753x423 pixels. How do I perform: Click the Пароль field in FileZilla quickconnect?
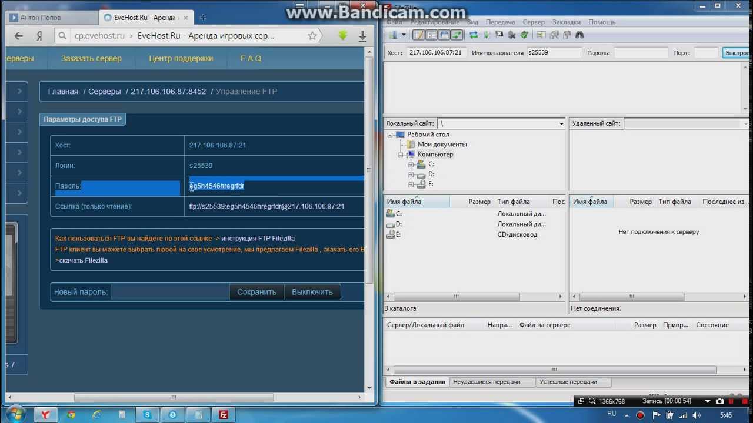(x=641, y=52)
